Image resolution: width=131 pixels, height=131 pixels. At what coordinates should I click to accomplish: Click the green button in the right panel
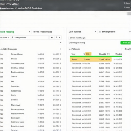126,43
